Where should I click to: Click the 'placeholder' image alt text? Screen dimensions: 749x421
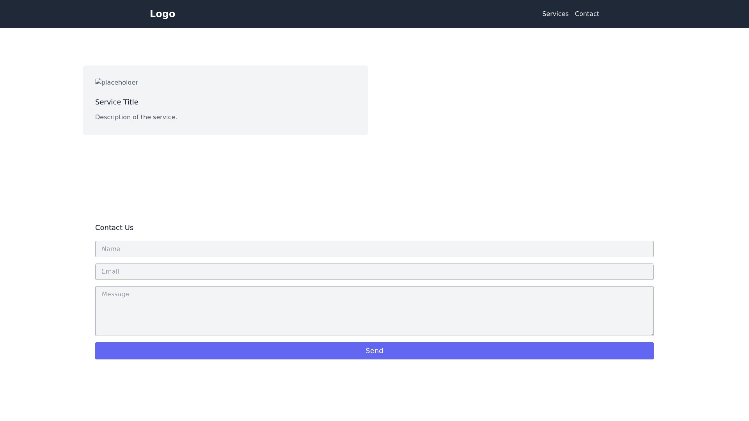[x=120, y=83]
